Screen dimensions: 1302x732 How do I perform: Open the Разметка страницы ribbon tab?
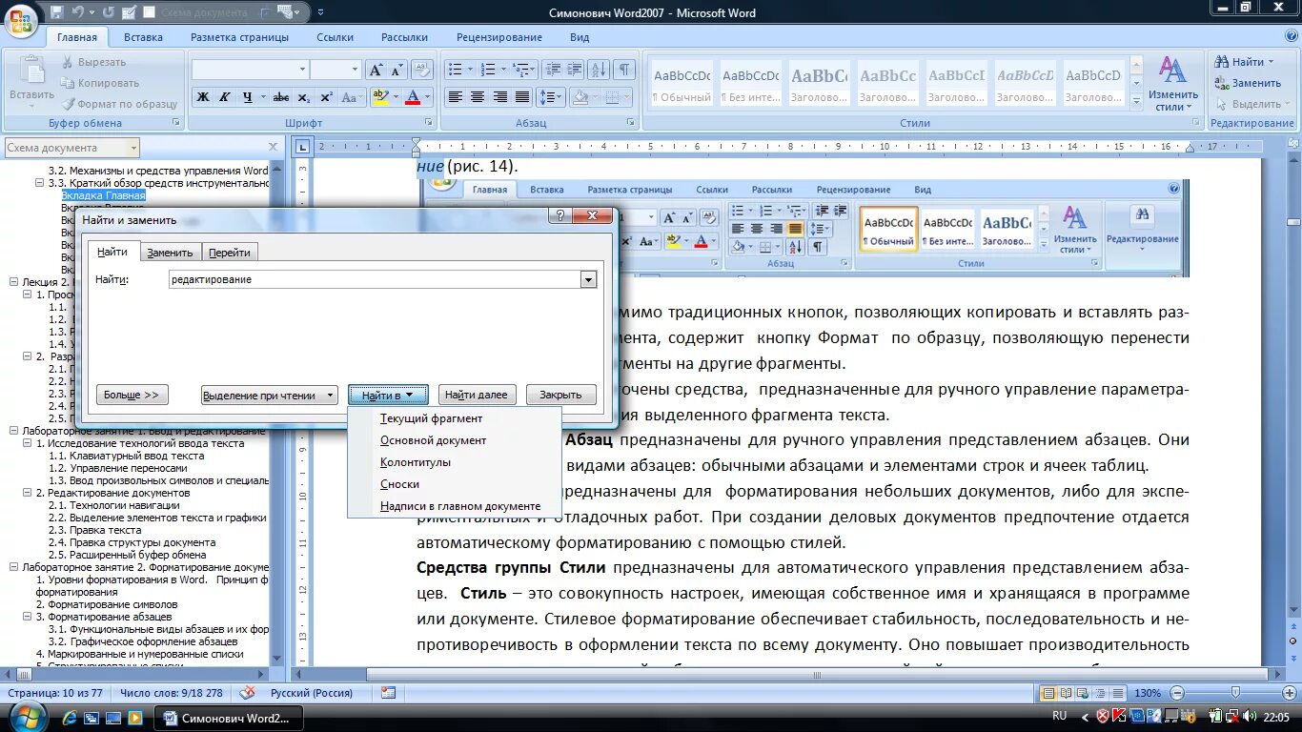pos(239,37)
